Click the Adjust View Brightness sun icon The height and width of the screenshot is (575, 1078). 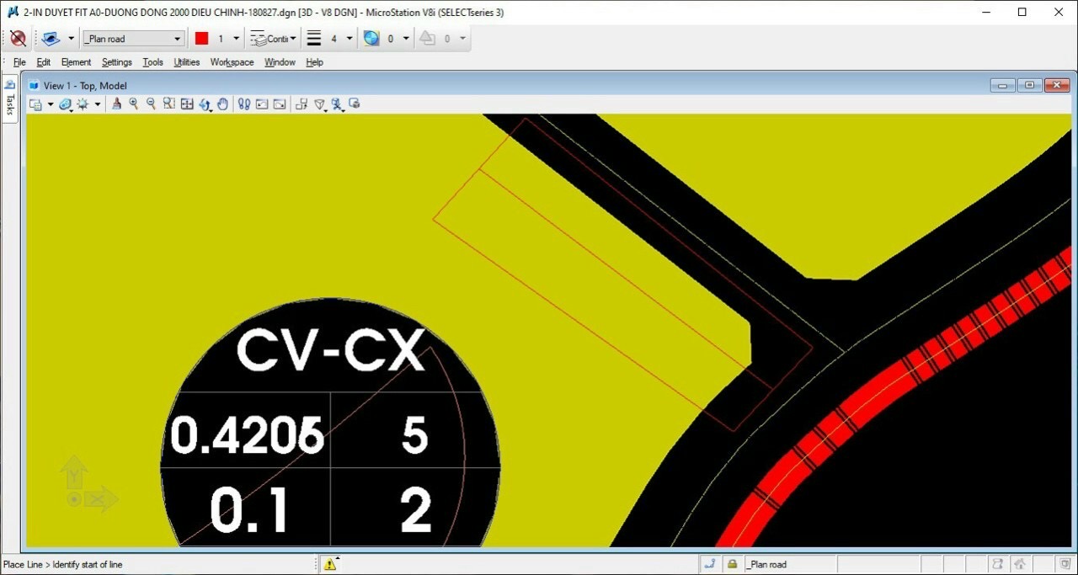83,104
